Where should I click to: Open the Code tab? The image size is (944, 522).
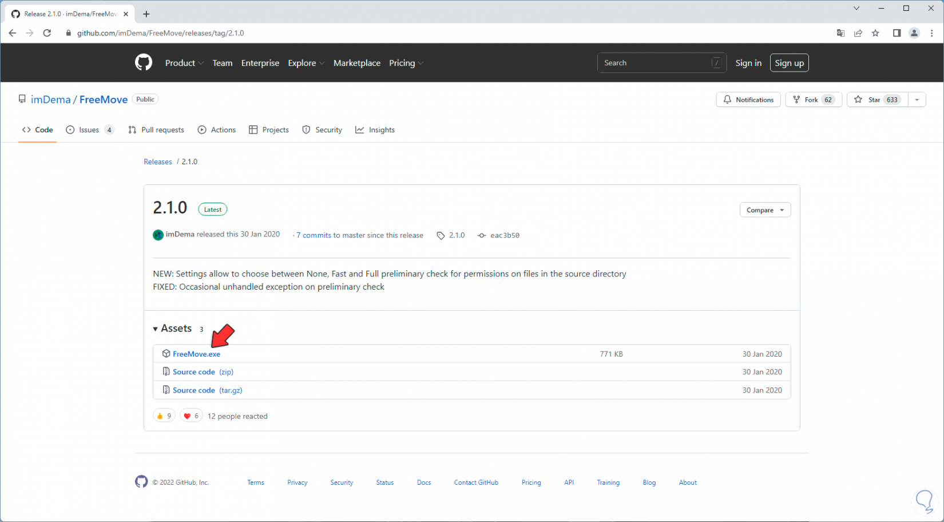point(38,130)
